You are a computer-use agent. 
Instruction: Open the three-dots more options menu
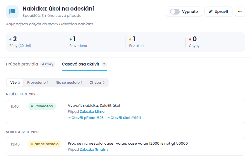click(x=240, y=11)
